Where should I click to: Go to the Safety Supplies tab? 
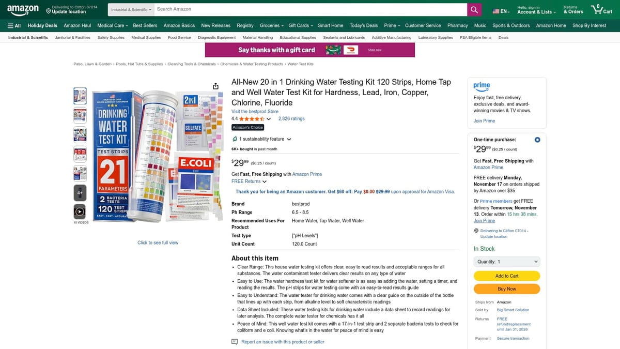pos(111,37)
